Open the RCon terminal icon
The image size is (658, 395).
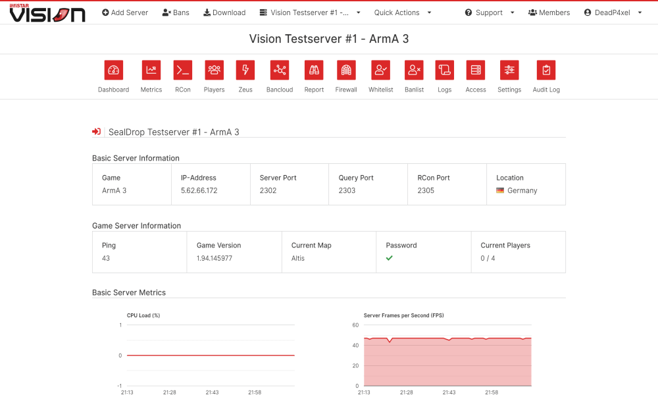182,70
